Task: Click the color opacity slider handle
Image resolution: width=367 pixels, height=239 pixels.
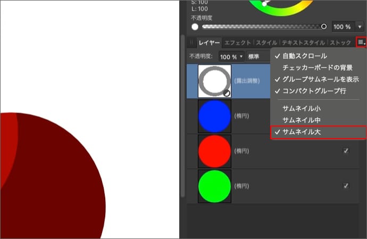Action: pyautogui.click(x=324, y=27)
